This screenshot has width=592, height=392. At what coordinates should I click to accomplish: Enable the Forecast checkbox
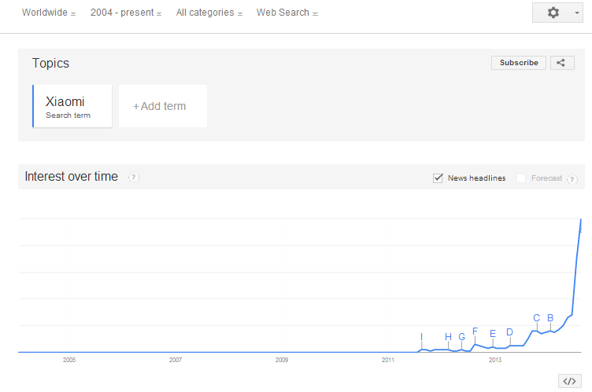point(521,178)
